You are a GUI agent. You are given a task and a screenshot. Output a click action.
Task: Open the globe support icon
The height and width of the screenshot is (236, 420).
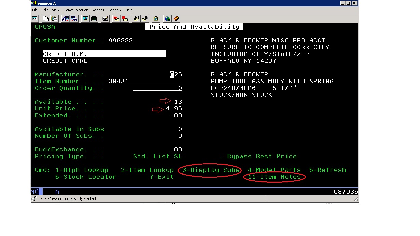[x=167, y=19]
